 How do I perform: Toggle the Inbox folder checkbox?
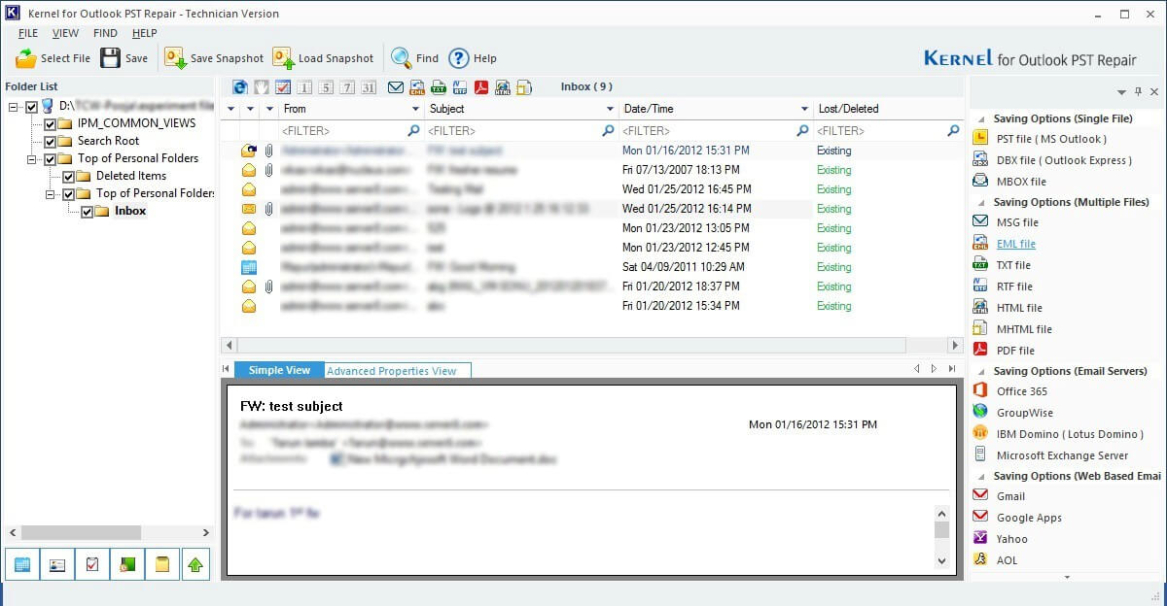pos(87,212)
